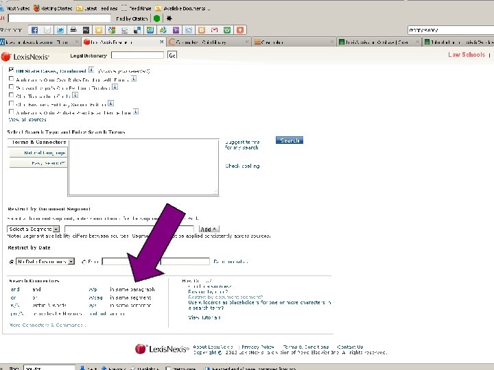Open the Contact Us footer link

point(350,347)
